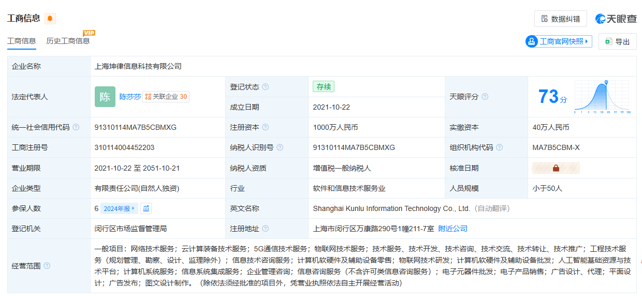Click the 数据纠错 button
This screenshot has width=642, height=302.
(x=560, y=19)
